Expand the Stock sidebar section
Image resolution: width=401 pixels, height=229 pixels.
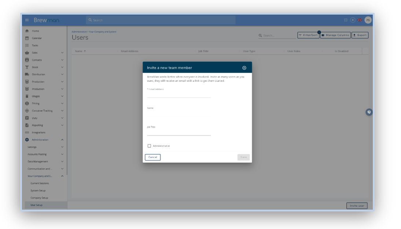[62, 67]
